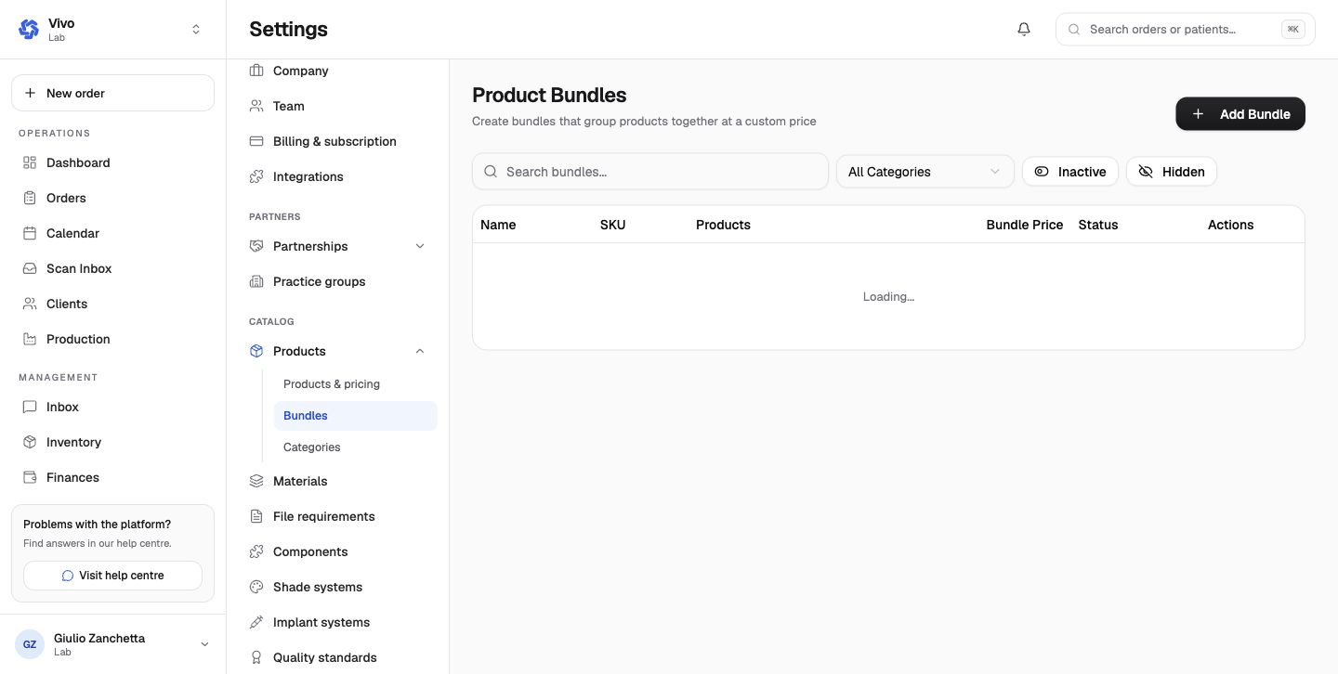The height and width of the screenshot is (674, 1338).
Task: Click the Shade systems palette icon
Action: (x=256, y=587)
